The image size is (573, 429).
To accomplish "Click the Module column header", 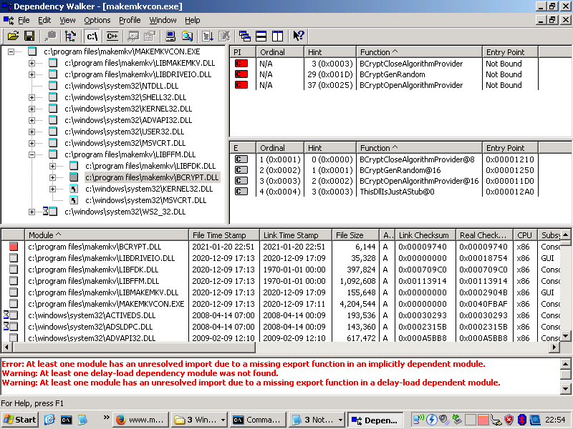I will pos(106,235).
